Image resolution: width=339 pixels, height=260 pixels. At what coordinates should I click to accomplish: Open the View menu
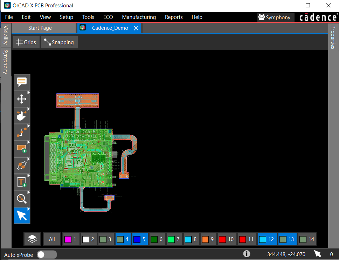(45, 17)
